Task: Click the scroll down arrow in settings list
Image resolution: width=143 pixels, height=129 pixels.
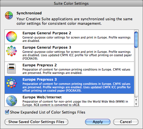Action: pos(136,104)
